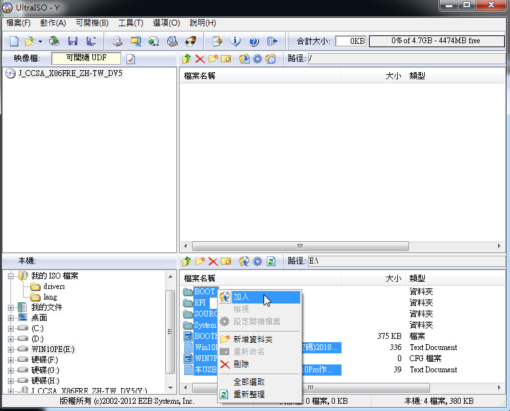Click Refresh icon in local pane toolbar
The width and height of the screenshot is (510, 411).
(271, 261)
